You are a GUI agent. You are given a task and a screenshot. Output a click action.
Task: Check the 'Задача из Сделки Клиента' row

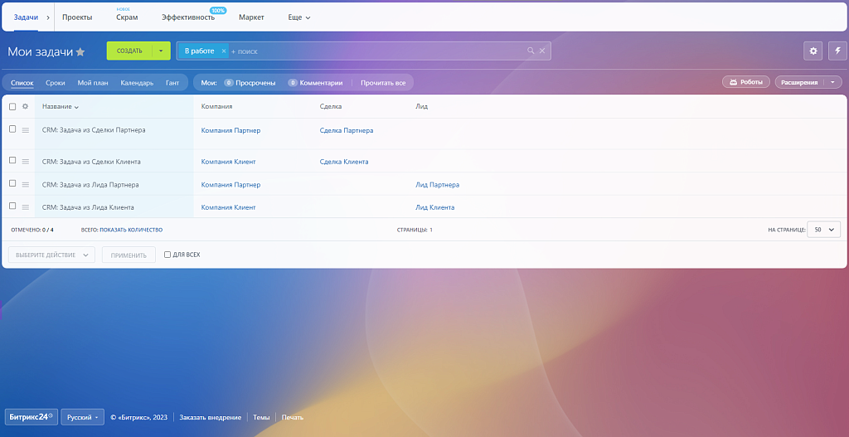tap(12, 161)
